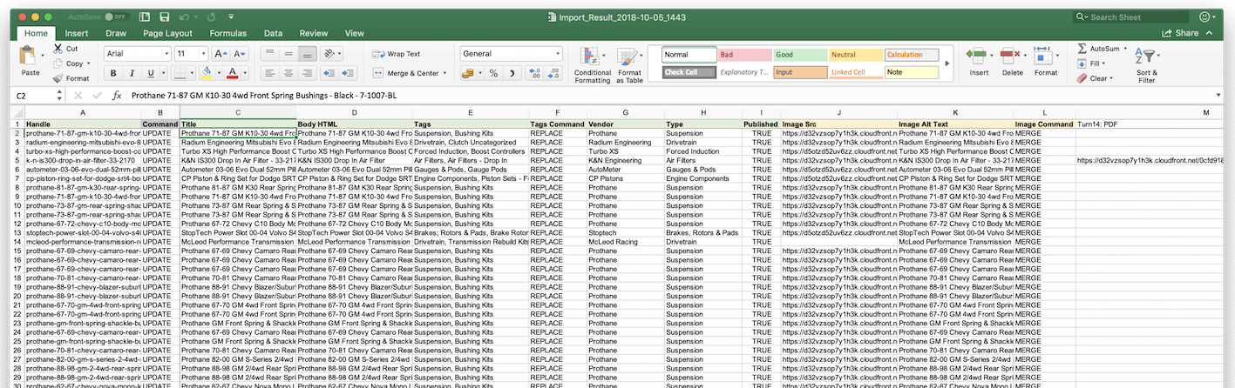
Task: Click the Share button
Action: pyautogui.click(x=1180, y=33)
